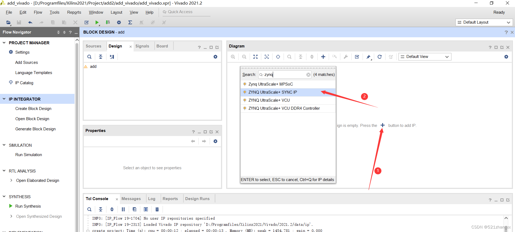Expand Open Elaborated Design item

11,181
